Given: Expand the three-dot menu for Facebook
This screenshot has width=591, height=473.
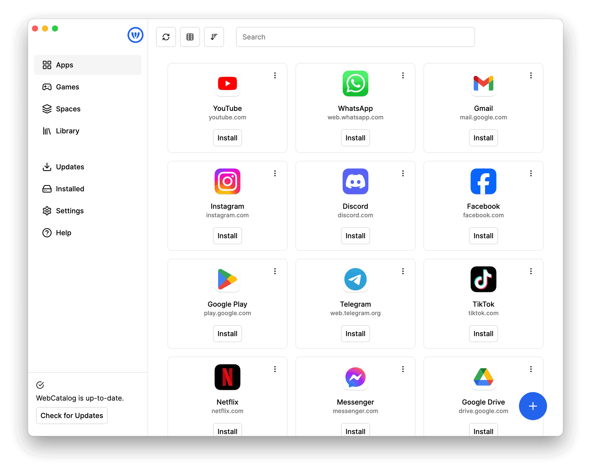Looking at the screenshot, I should (x=530, y=173).
